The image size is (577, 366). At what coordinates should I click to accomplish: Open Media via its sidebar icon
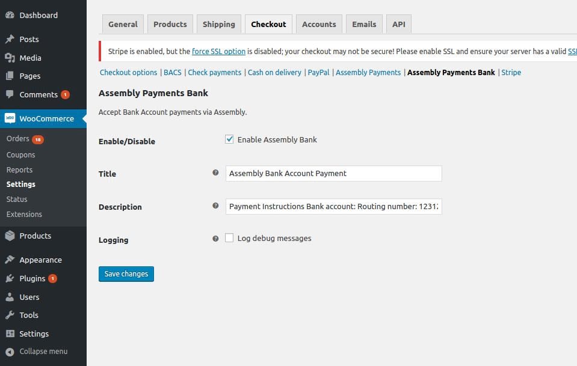point(10,58)
